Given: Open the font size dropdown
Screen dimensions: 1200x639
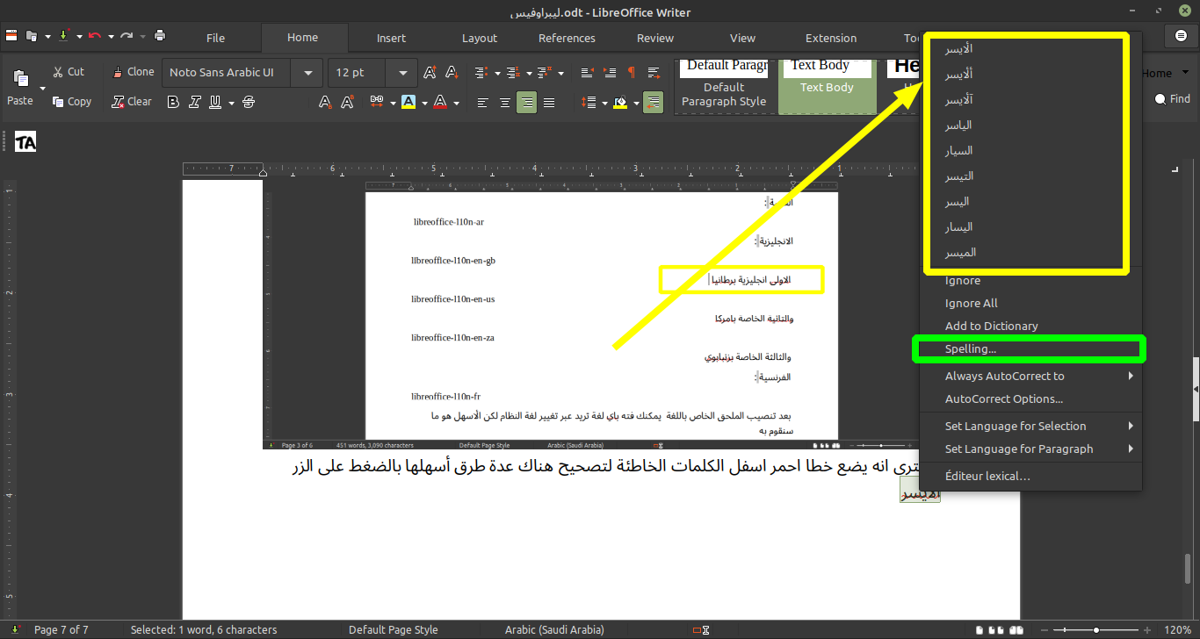Looking at the screenshot, I should 402,73.
